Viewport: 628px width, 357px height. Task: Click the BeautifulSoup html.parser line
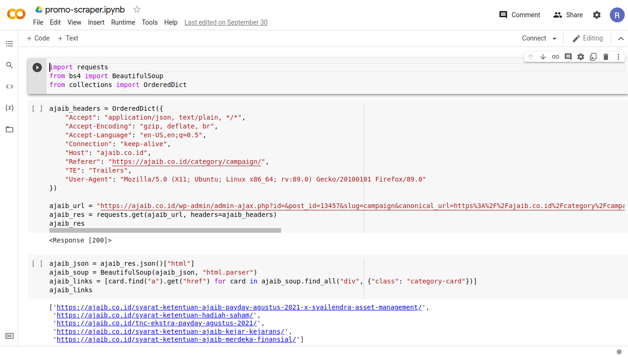[153, 272]
